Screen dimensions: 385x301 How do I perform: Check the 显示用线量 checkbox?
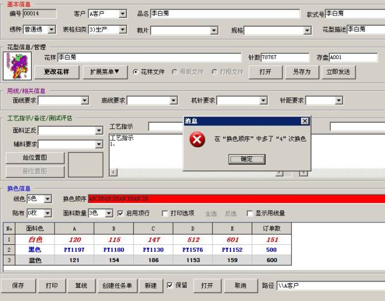pyautogui.click(x=249, y=213)
